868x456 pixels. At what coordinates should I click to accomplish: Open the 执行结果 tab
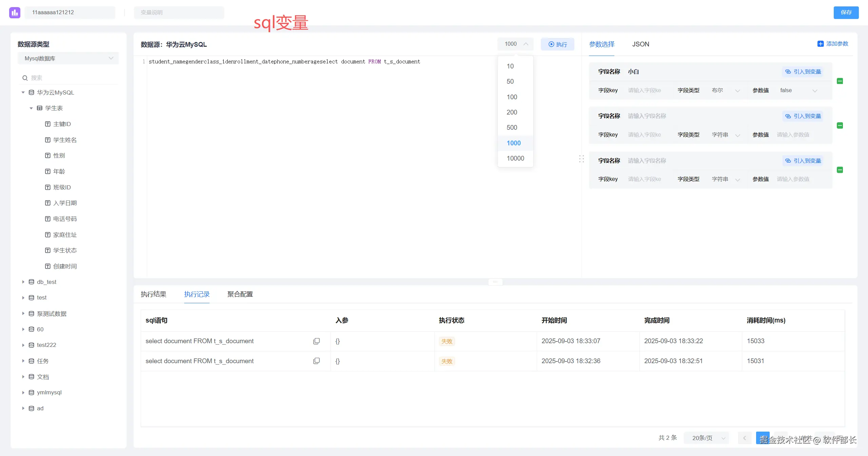coord(154,294)
